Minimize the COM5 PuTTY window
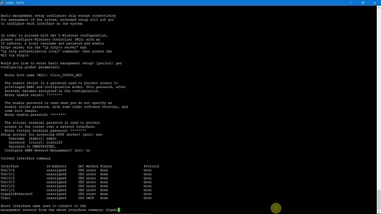This screenshot has width=381, height=214. (351, 3)
